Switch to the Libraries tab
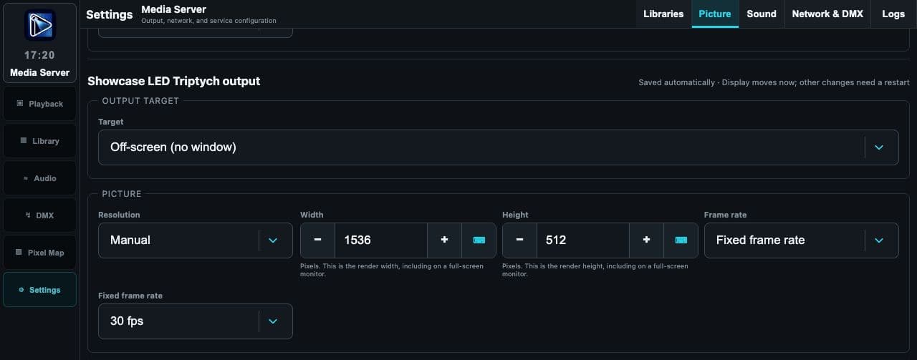Viewport: 917px width, 360px height. tap(663, 14)
